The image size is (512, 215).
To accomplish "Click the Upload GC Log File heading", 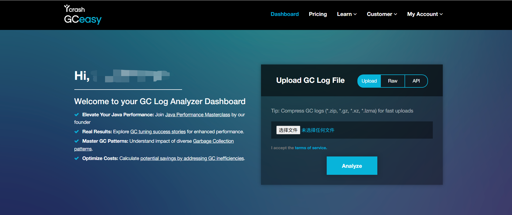I will (310, 80).
